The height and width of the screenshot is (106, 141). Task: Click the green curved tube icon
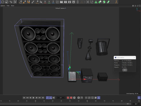[108, 2]
